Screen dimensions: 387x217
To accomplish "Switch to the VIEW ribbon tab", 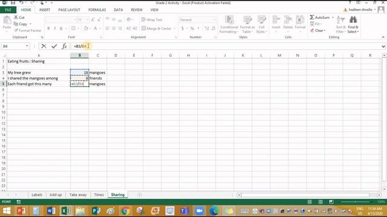I will click(x=154, y=10).
